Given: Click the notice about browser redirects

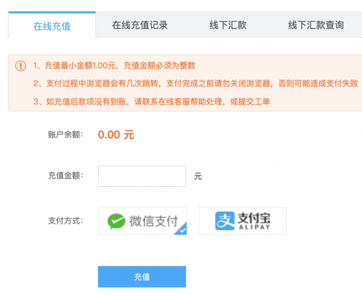Looking at the screenshot, I should pos(195,83).
